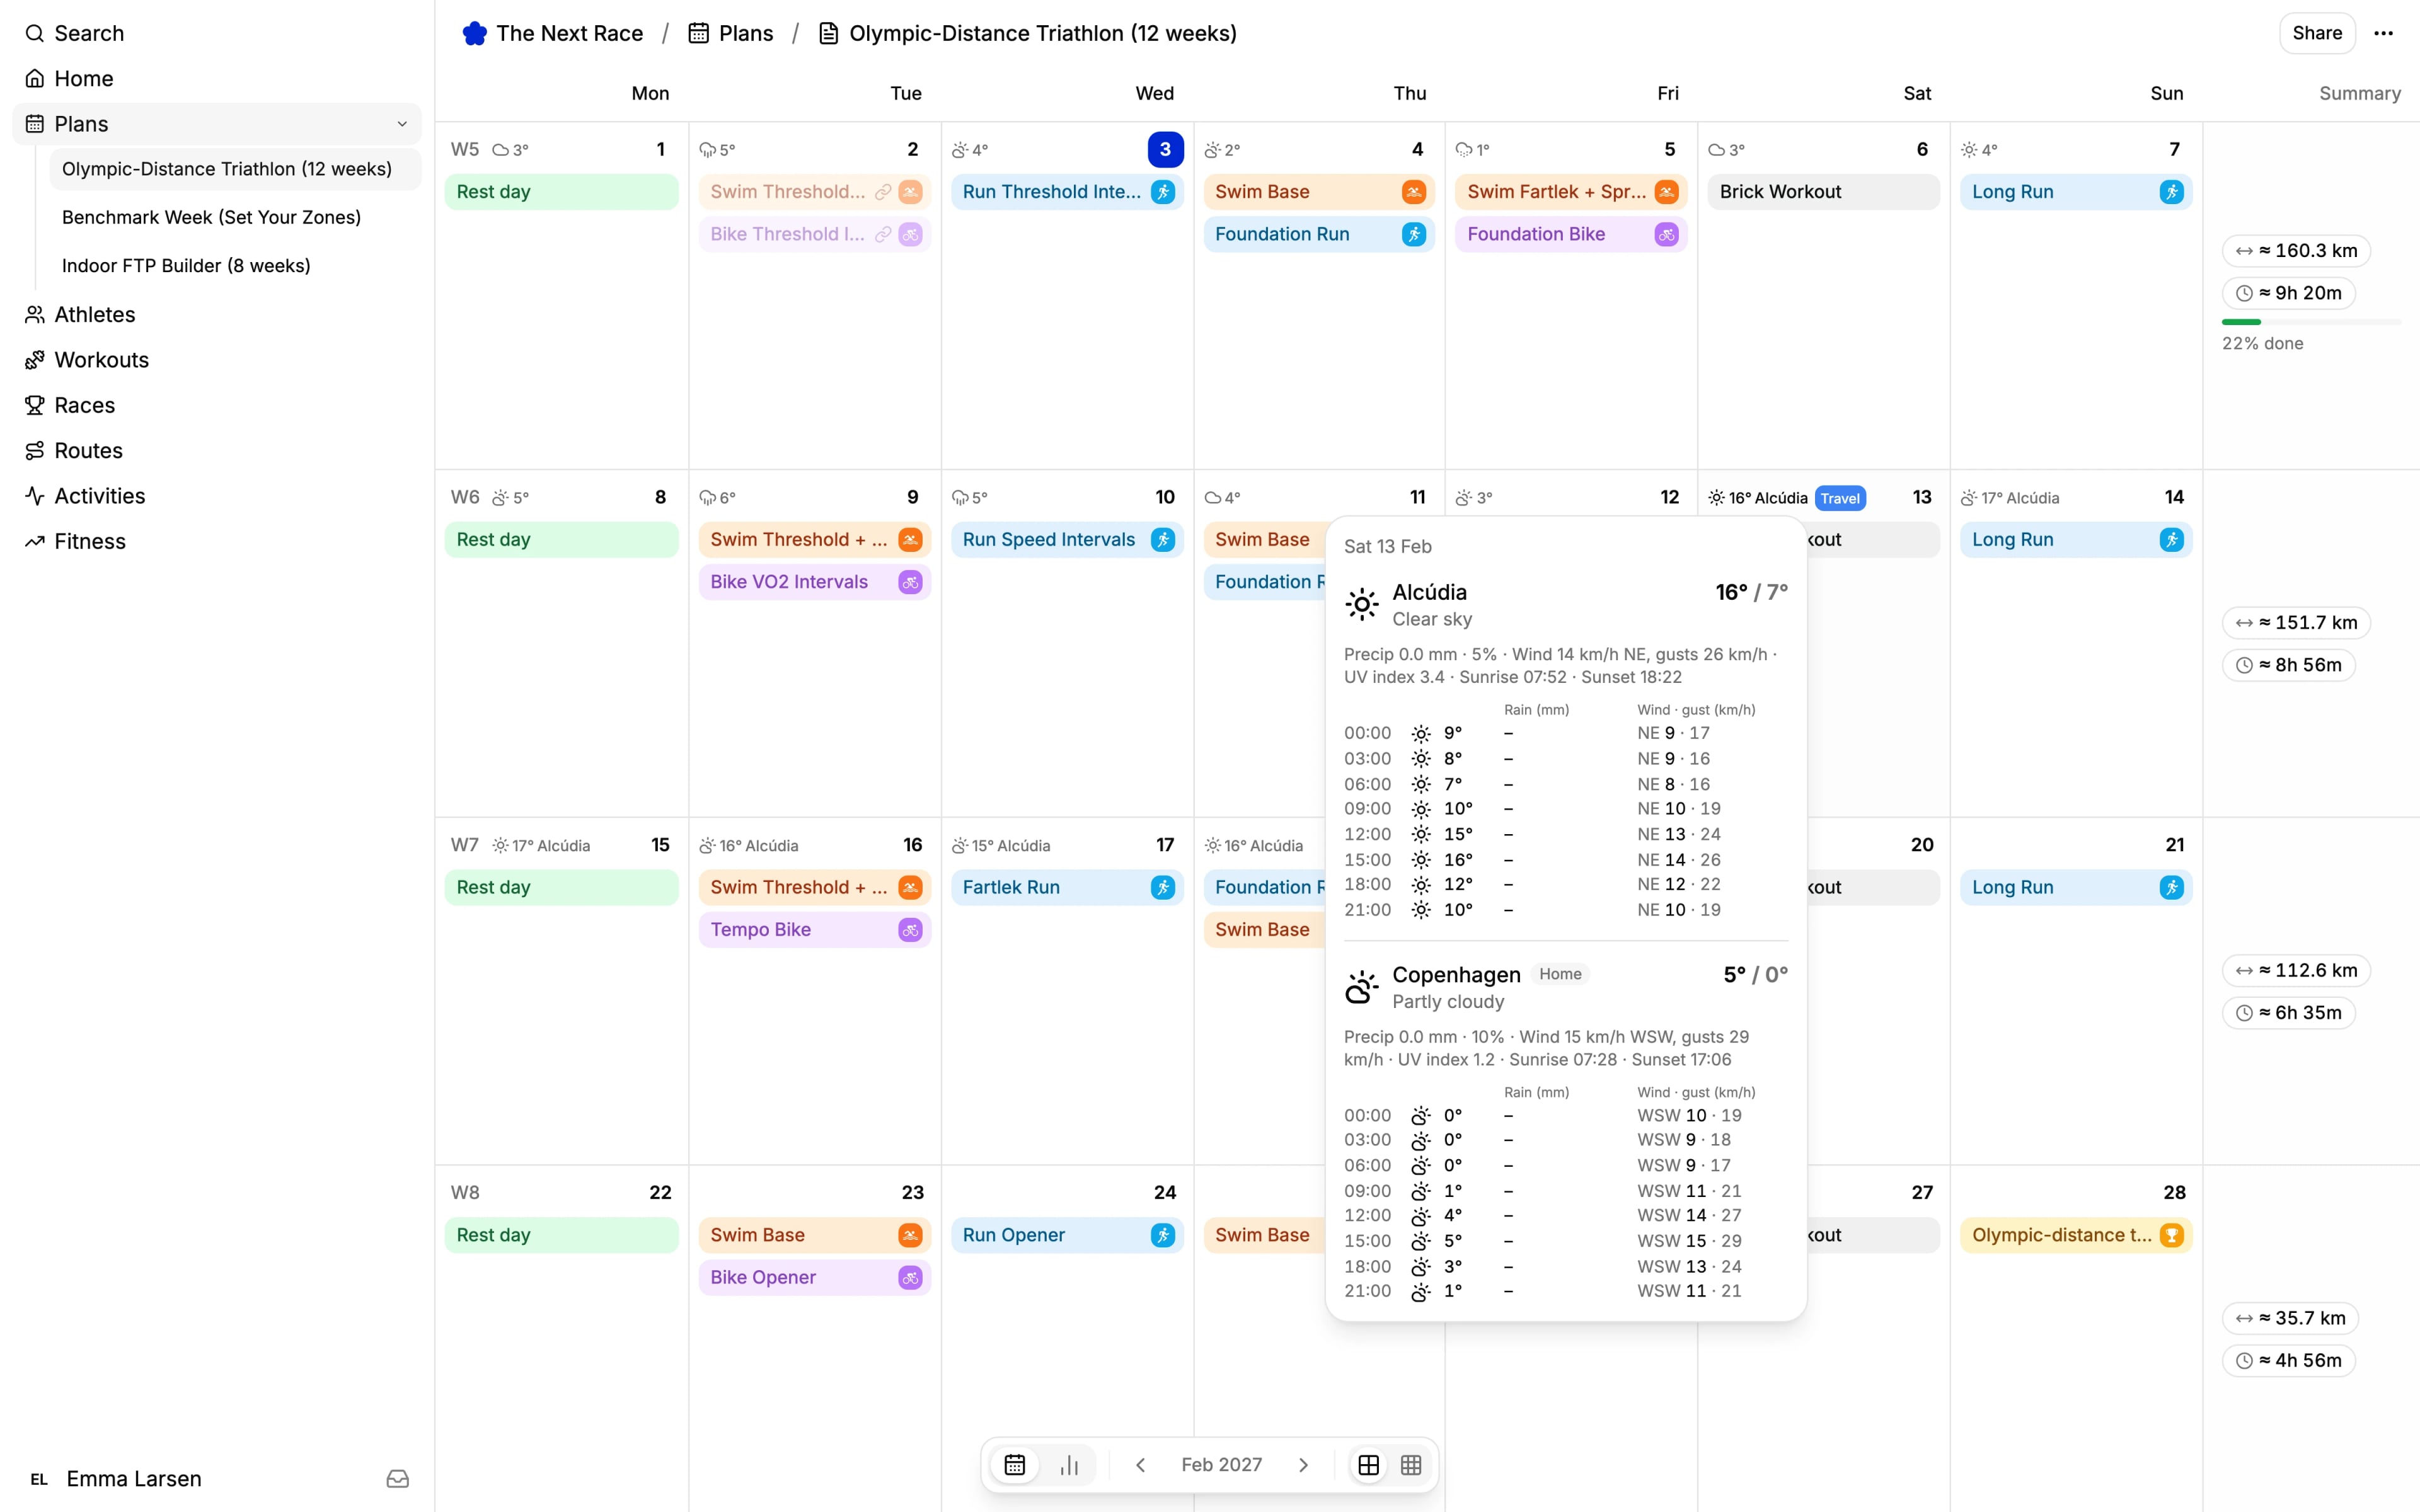Open Emma Larsen user profile
Image resolution: width=2420 pixels, height=1512 pixels.
click(x=116, y=1479)
